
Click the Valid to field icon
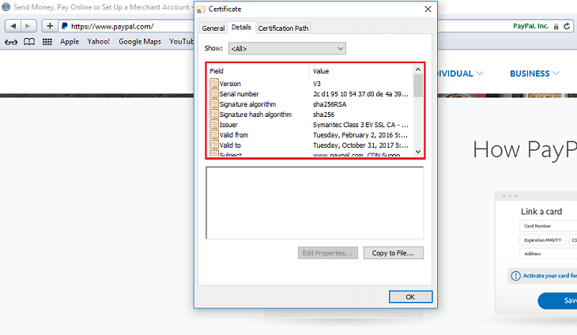(x=214, y=145)
